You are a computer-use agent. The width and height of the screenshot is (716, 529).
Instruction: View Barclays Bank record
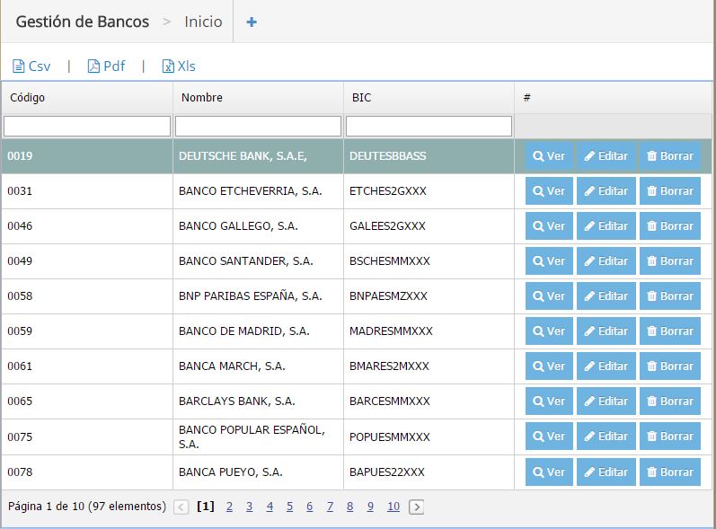coord(549,401)
